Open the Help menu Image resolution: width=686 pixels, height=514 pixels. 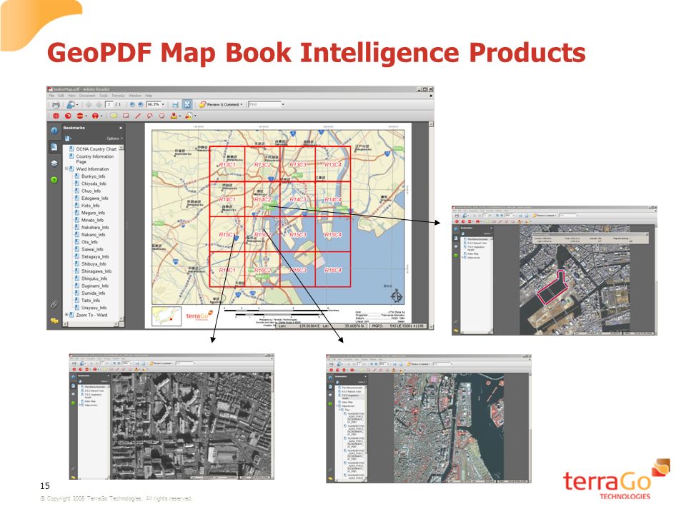coord(149,95)
